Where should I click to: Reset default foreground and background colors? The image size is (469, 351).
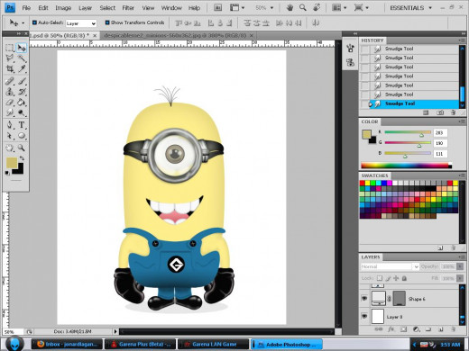(x=7, y=173)
